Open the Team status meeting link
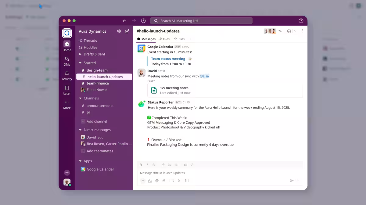The width and height of the screenshot is (366, 205). pyautogui.click(x=168, y=59)
